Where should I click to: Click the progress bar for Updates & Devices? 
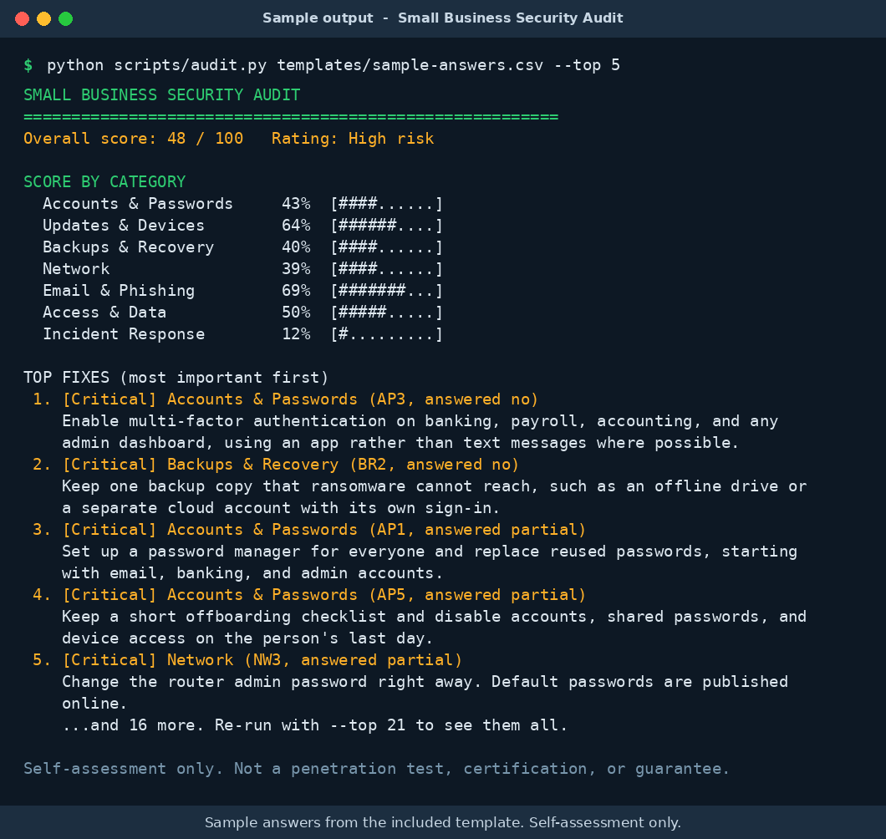pos(386,226)
